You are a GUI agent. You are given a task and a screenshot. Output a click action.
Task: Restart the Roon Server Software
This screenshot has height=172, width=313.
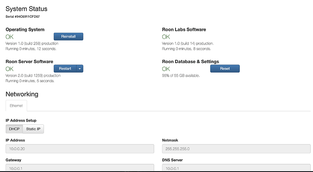pos(65,69)
